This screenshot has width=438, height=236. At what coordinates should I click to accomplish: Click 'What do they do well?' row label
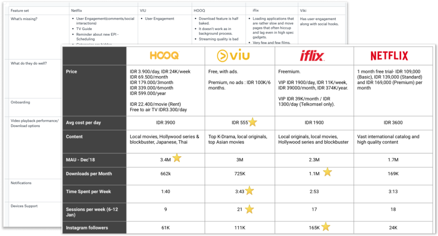28,63
